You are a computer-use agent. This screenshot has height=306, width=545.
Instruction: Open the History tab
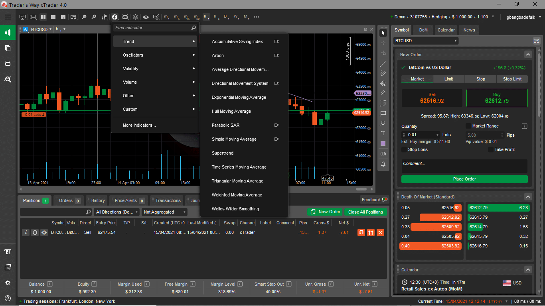pos(98,200)
